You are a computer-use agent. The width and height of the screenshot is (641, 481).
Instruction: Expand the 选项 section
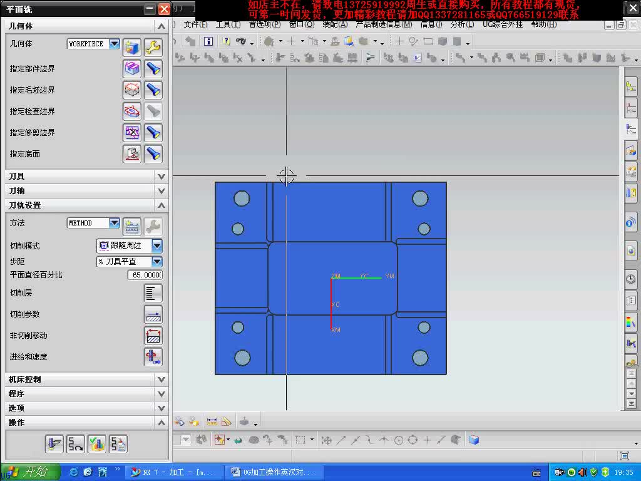pyautogui.click(x=162, y=408)
